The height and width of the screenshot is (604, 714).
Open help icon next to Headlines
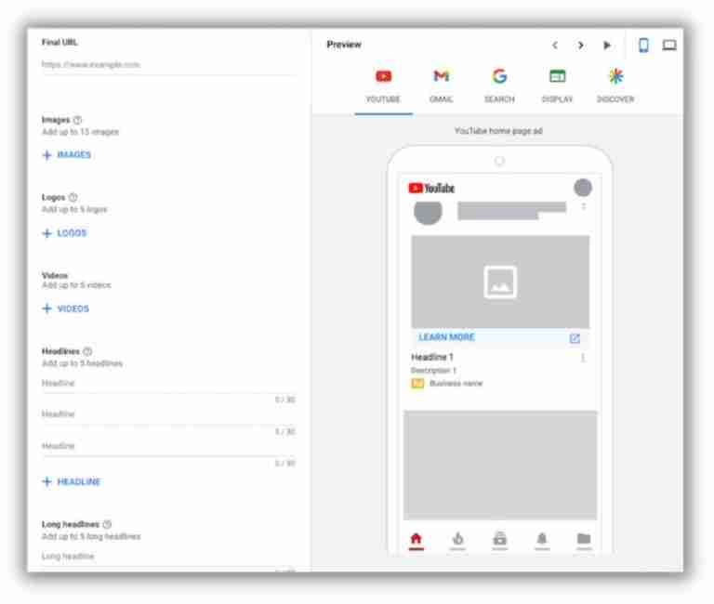click(x=87, y=351)
